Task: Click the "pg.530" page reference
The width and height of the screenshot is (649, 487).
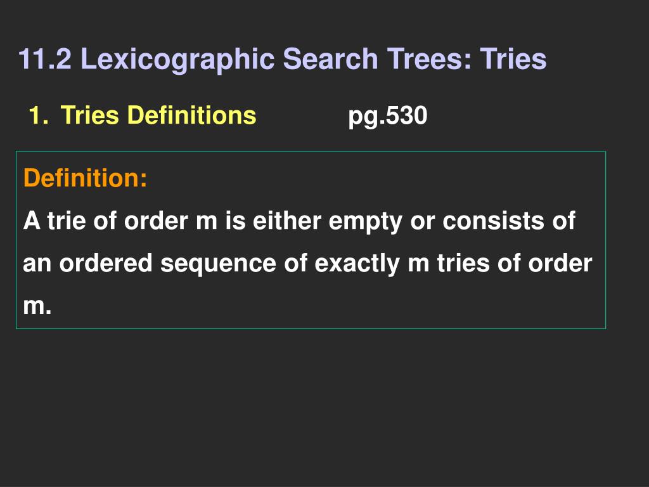Action: point(387,116)
